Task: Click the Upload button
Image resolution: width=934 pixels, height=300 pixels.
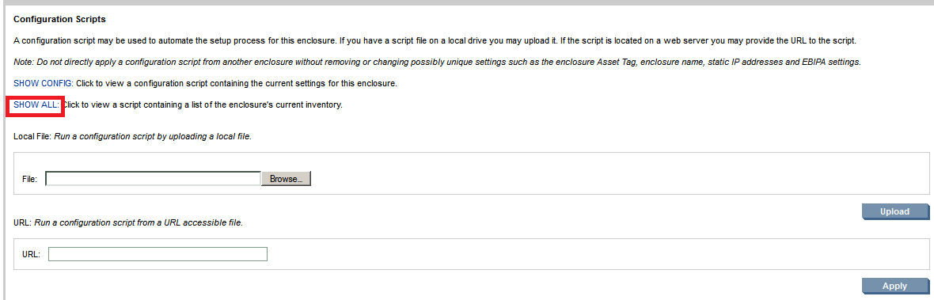Action: (894, 211)
